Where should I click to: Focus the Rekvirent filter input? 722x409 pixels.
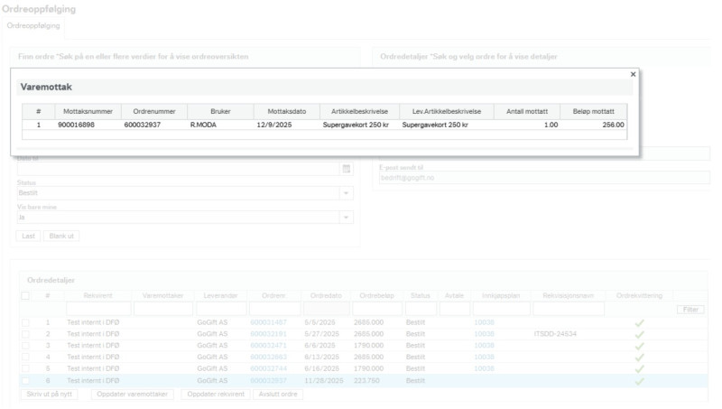coord(98,309)
